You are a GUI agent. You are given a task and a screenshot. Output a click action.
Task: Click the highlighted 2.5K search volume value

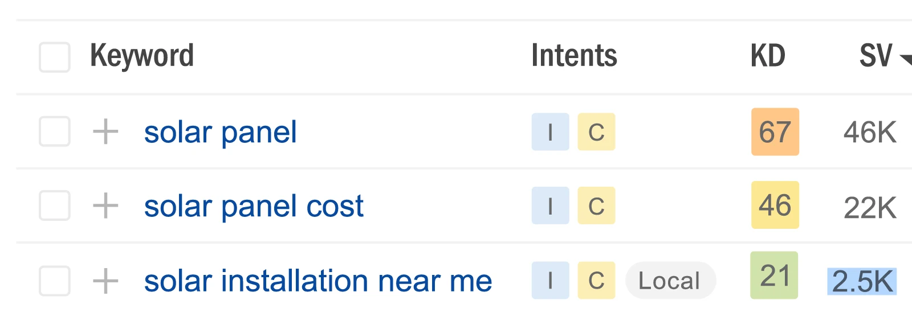[862, 279]
